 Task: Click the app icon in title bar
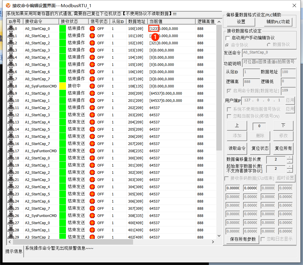(x=8, y=5)
